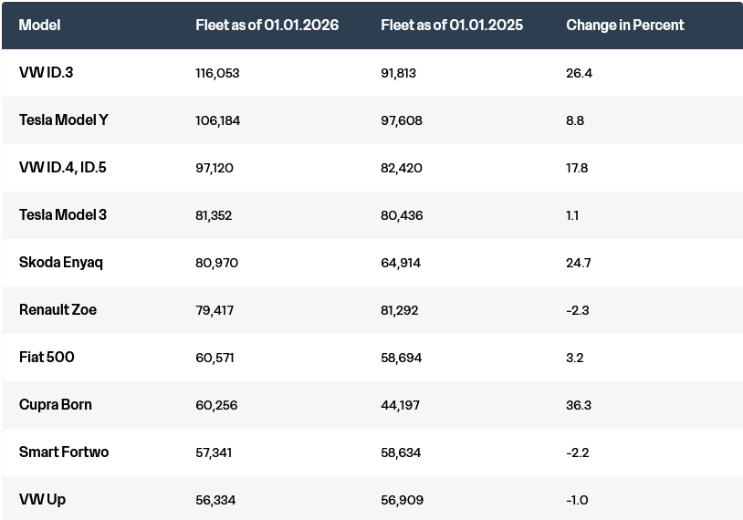Image resolution: width=743 pixels, height=520 pixels.
Task: Click the value 56,334
Action: [x=215, y=500]
